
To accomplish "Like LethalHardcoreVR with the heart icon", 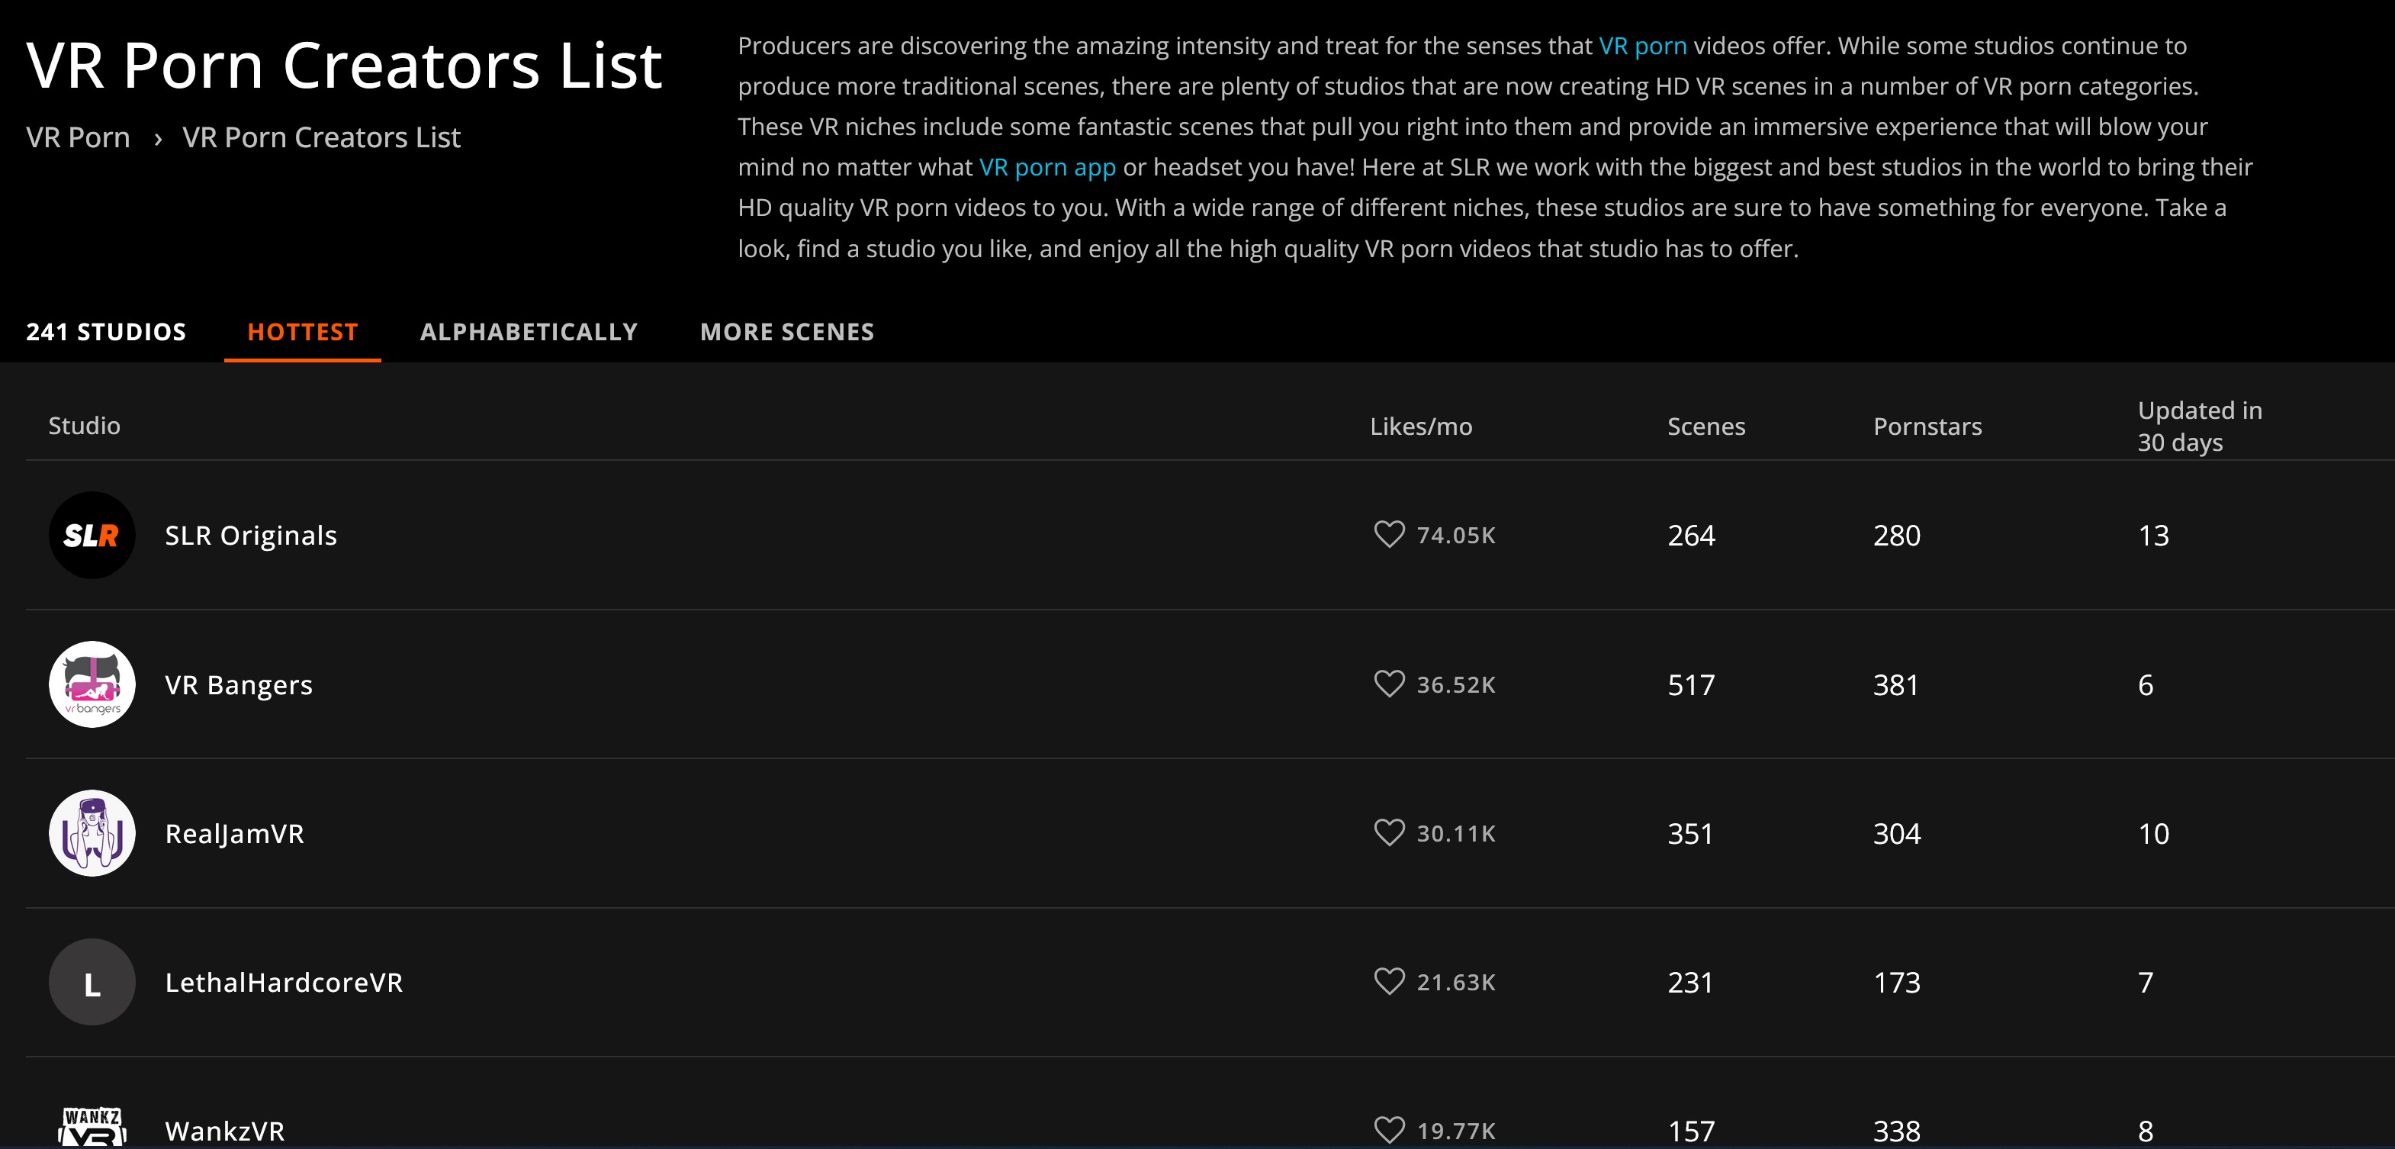I will click(1389, 982).
